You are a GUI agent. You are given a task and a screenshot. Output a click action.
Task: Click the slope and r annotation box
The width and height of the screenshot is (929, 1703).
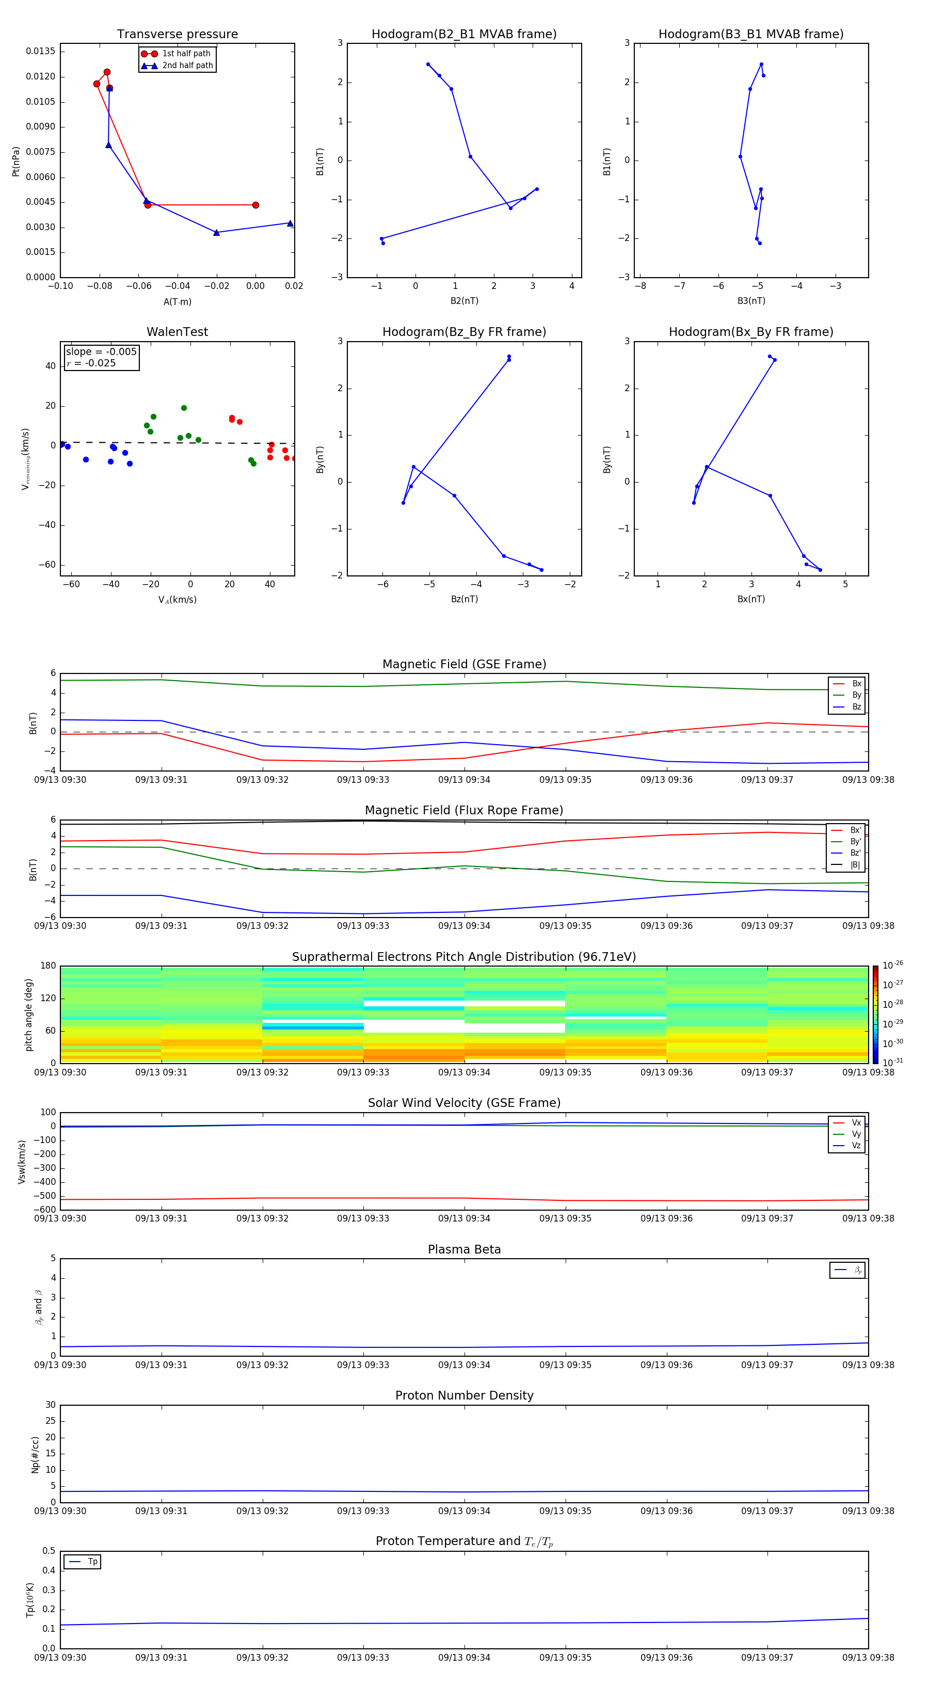101,357
